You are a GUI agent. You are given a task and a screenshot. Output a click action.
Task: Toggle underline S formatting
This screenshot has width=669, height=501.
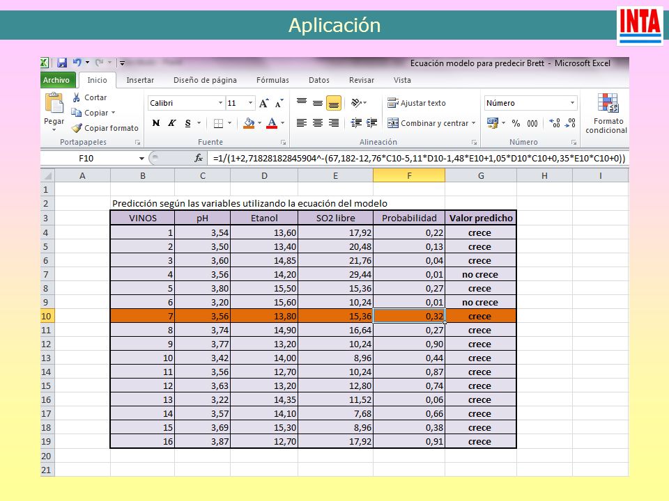point(187,123)
